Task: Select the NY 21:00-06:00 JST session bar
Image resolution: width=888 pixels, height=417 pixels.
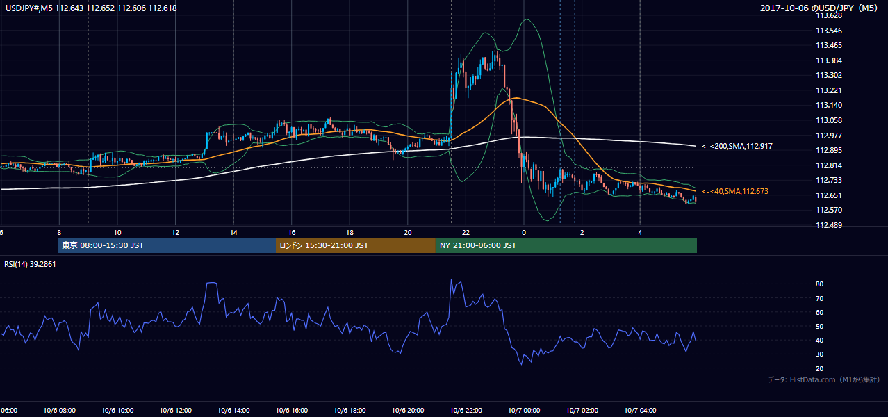Action: (566, 245)
